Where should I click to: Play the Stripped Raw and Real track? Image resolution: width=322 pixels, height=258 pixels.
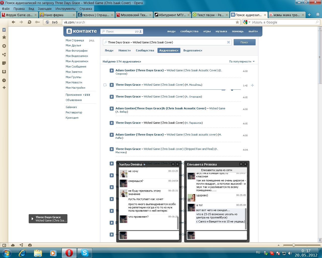coord(112,149)
